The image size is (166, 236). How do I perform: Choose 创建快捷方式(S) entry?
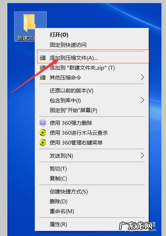point(69,192)
